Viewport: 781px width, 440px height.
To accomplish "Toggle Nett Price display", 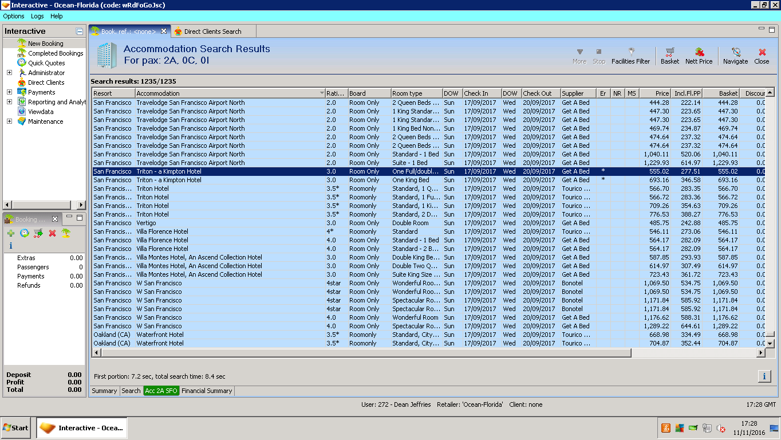I will tap(699, 56).
